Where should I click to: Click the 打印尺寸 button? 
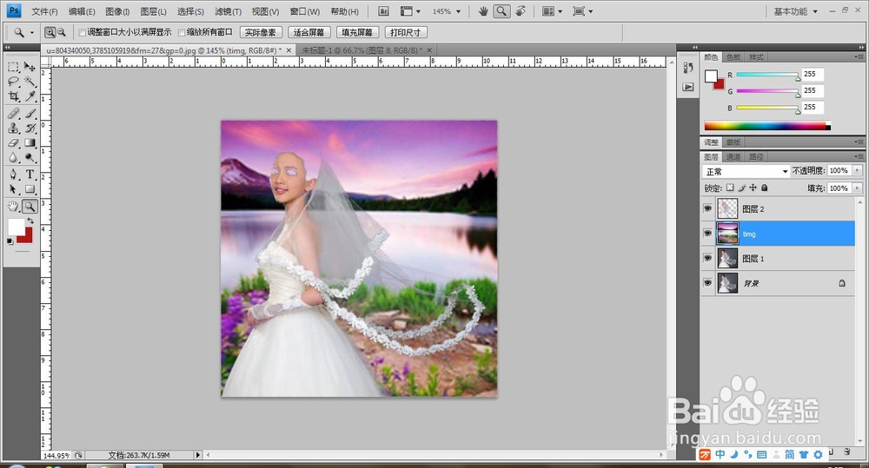coord(406,33)
